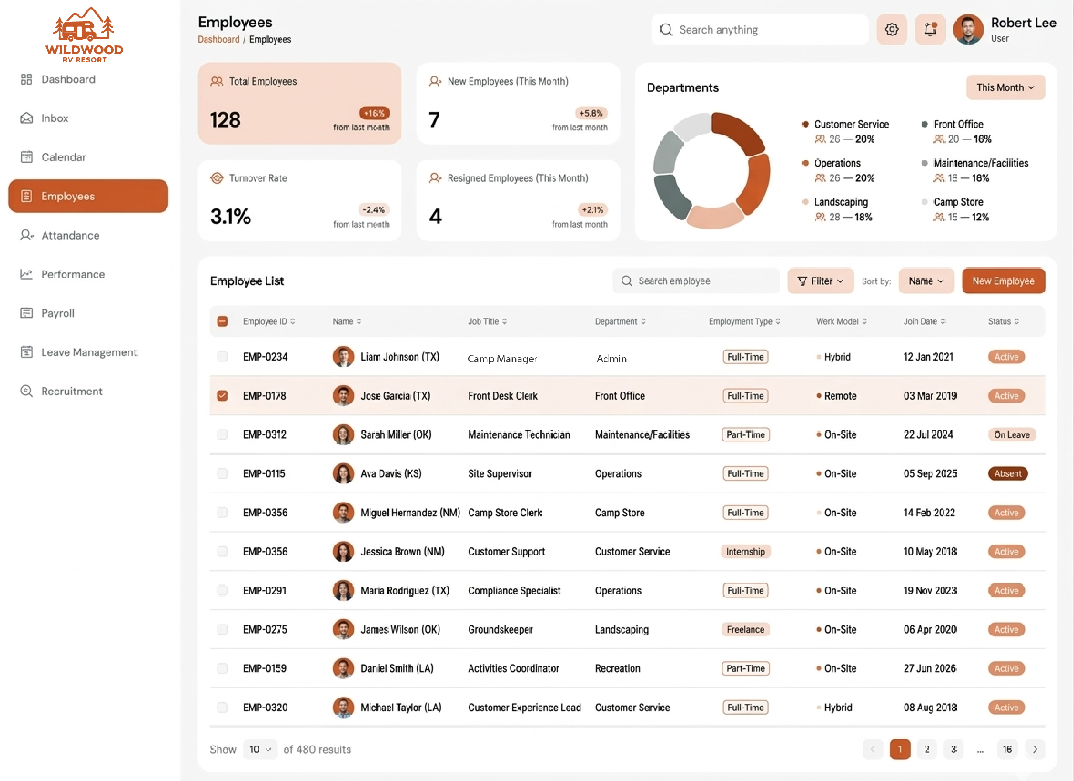Click next page arrow in pagination
1074x781 pixels.
pos(1035,749)
